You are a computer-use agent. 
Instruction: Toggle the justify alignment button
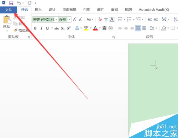tap(138, 28)
